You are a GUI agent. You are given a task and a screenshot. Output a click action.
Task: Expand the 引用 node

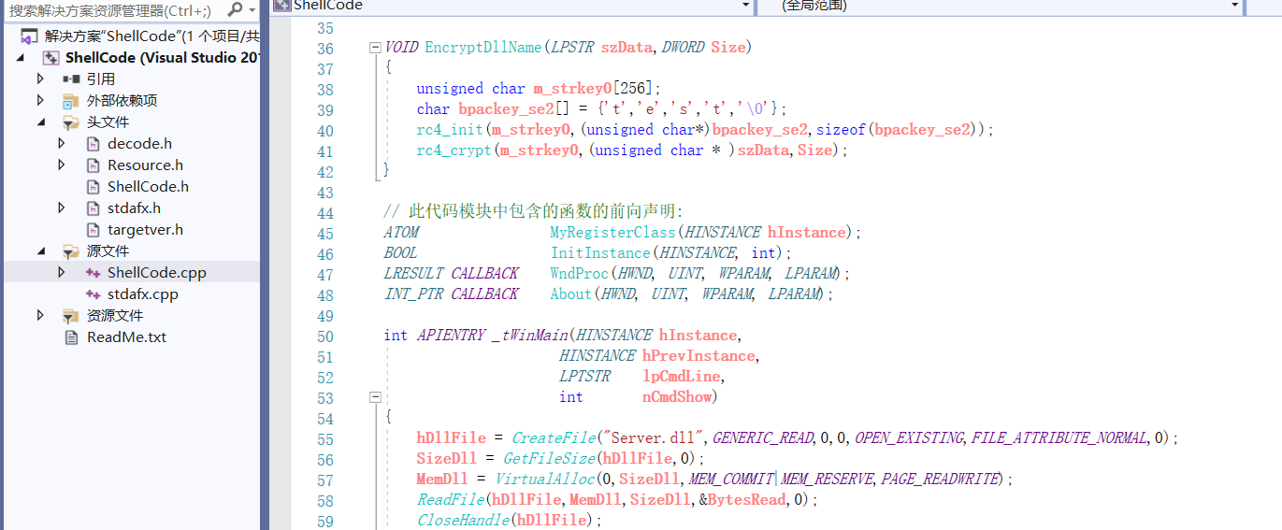coord(40,79)
